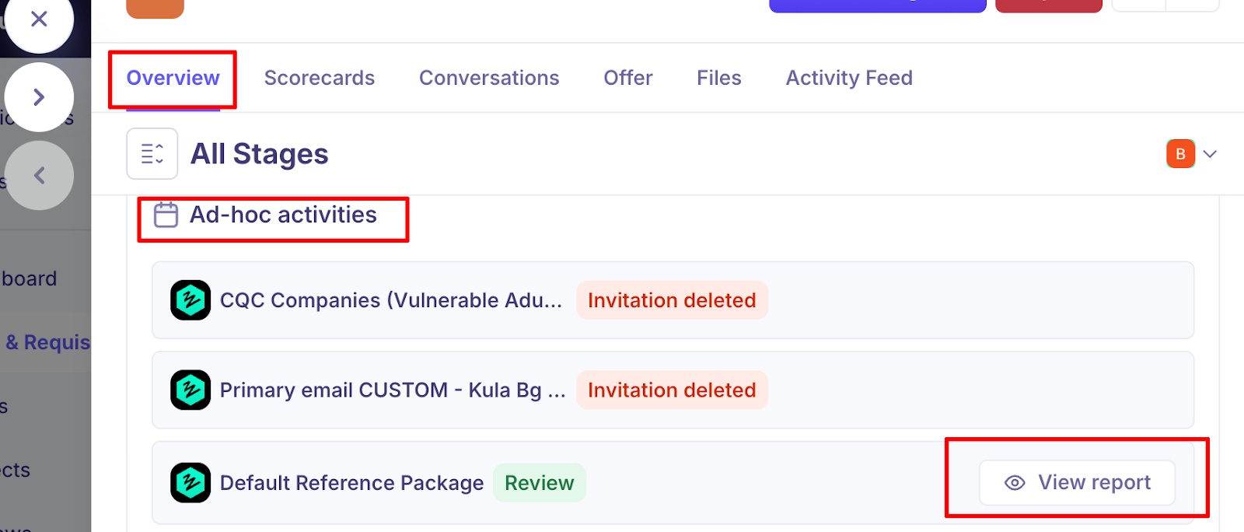Open the stages list icon button
Screen dimensions: 1244x532
click(152, 154)
